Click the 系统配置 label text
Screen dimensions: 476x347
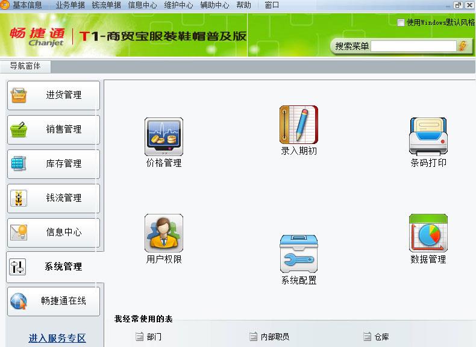pyautogui.click(x=299, y=280)
